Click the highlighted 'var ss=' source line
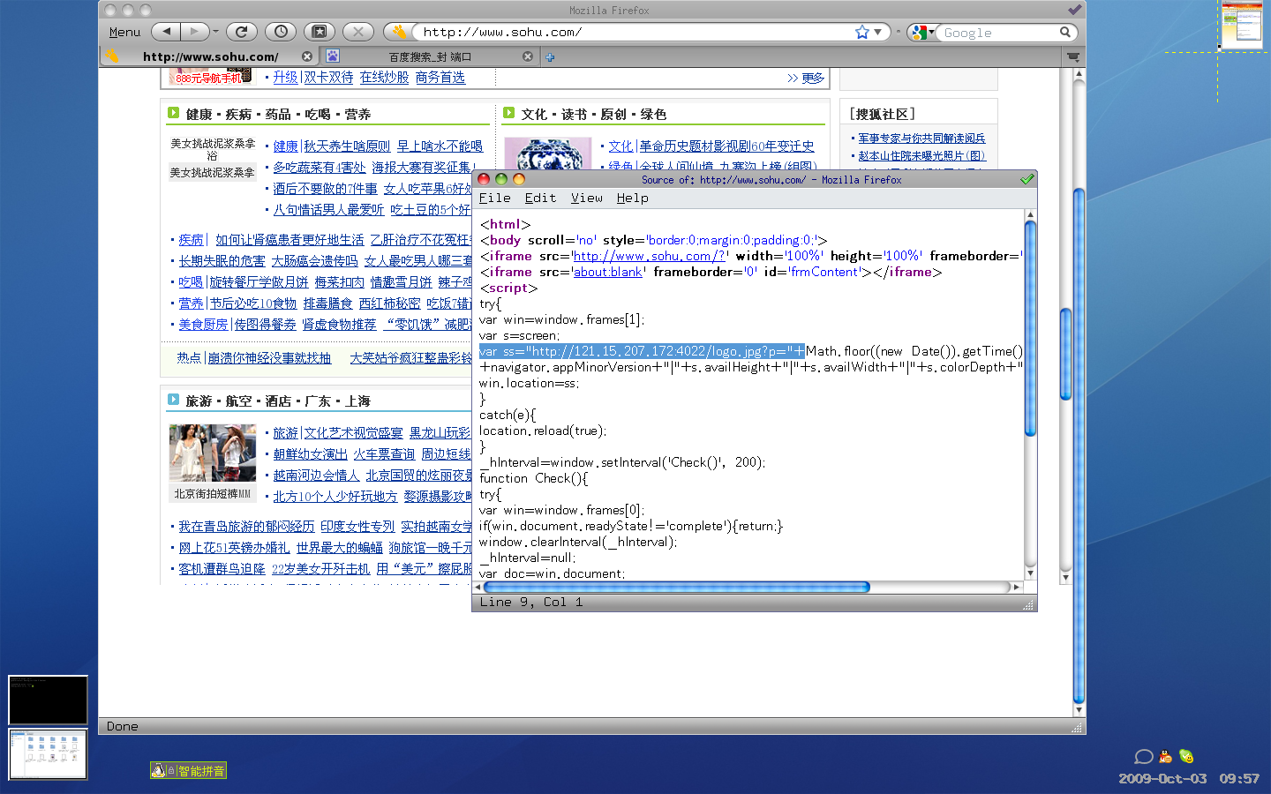1271x794 pixels. 642,351
